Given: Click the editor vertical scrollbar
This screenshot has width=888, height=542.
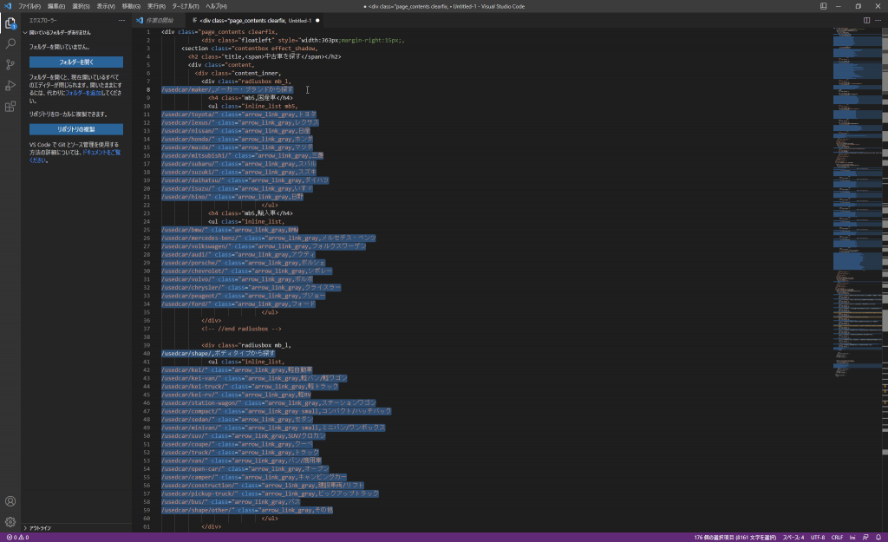Looking at the screenshot, I should pos(885,279).
